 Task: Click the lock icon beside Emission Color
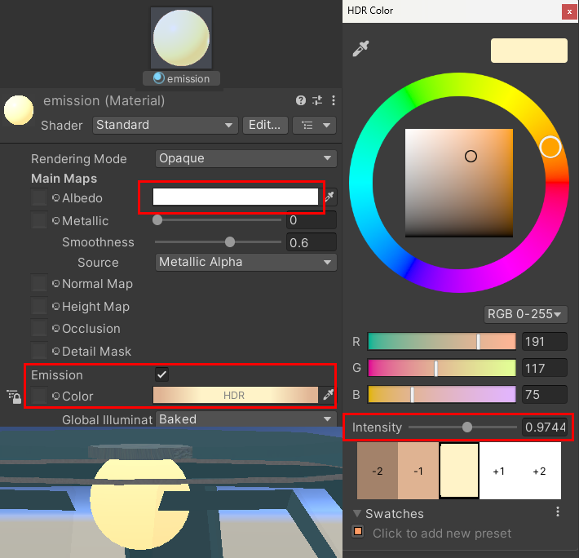pyautogui.click(x=14, y=396)
